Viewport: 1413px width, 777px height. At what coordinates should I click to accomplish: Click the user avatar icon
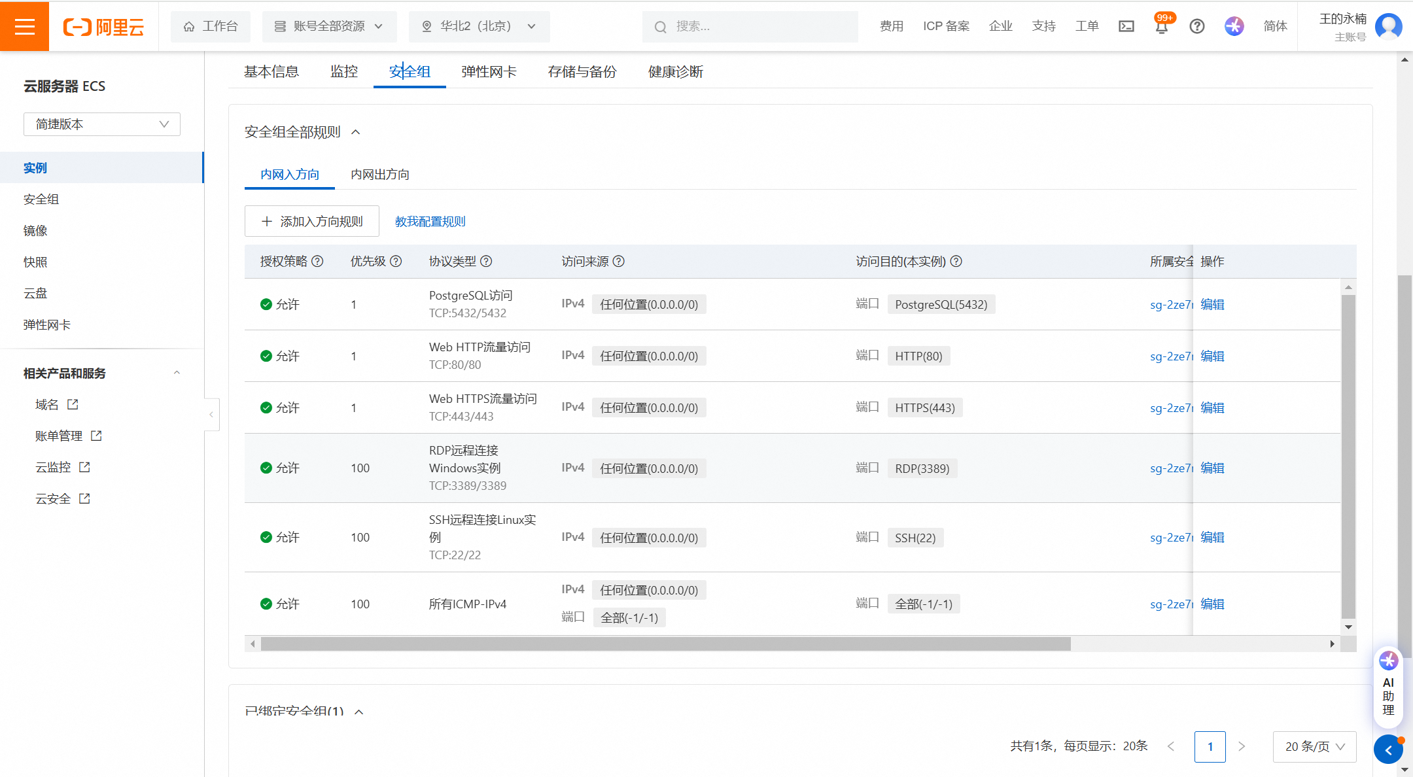1388,26
